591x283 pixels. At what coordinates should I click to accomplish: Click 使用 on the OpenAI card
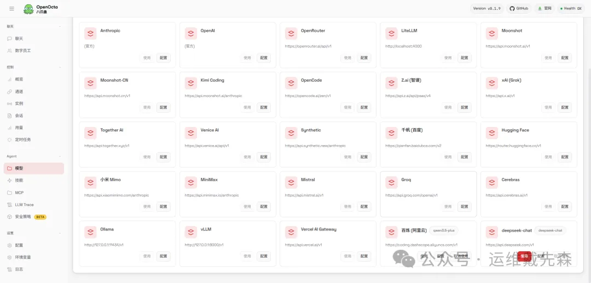coord(247,57)
